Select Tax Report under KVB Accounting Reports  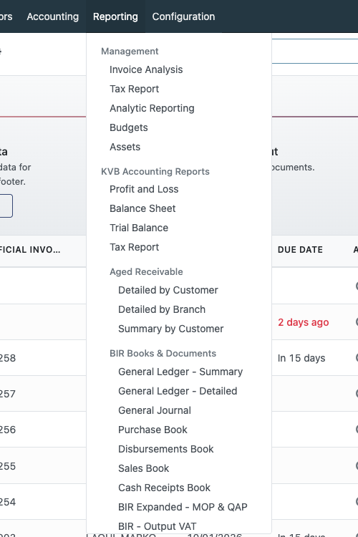(x=135, y=247)
